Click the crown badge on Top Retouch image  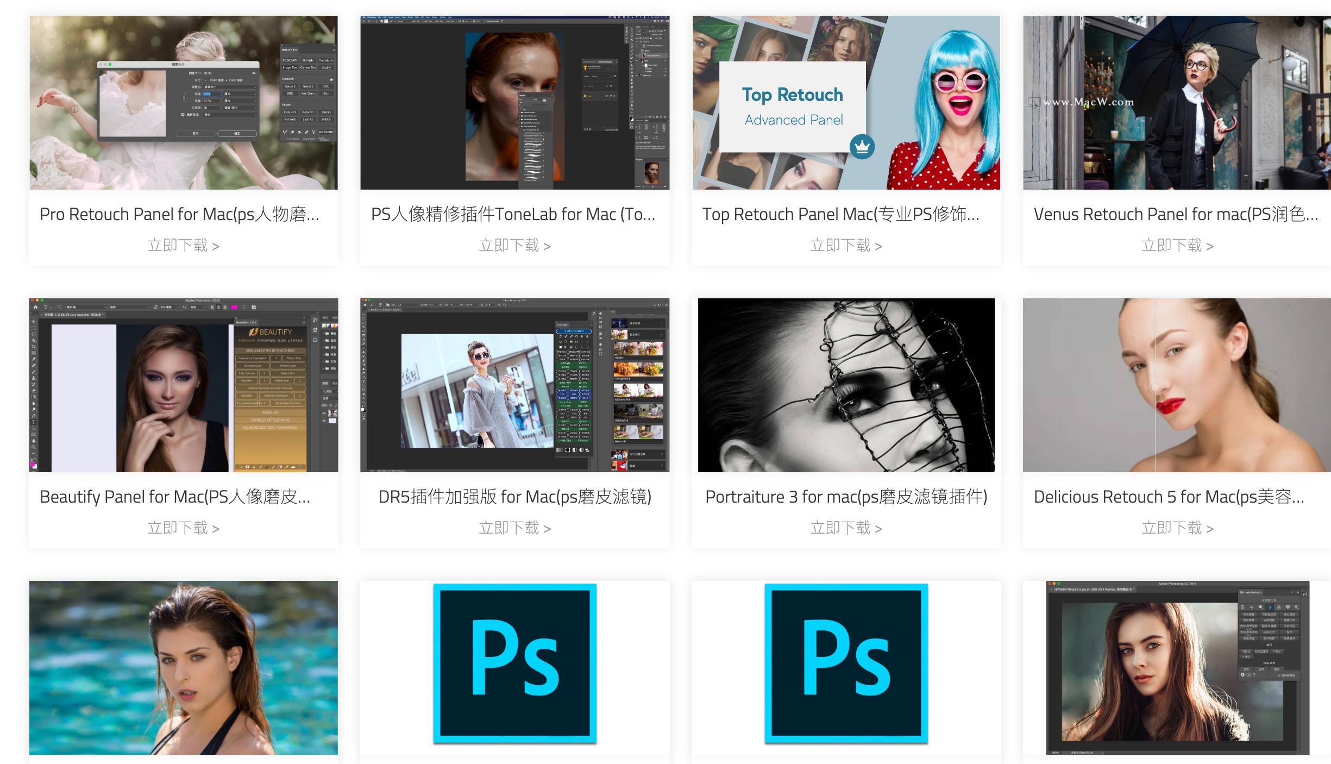coord(862,147)
